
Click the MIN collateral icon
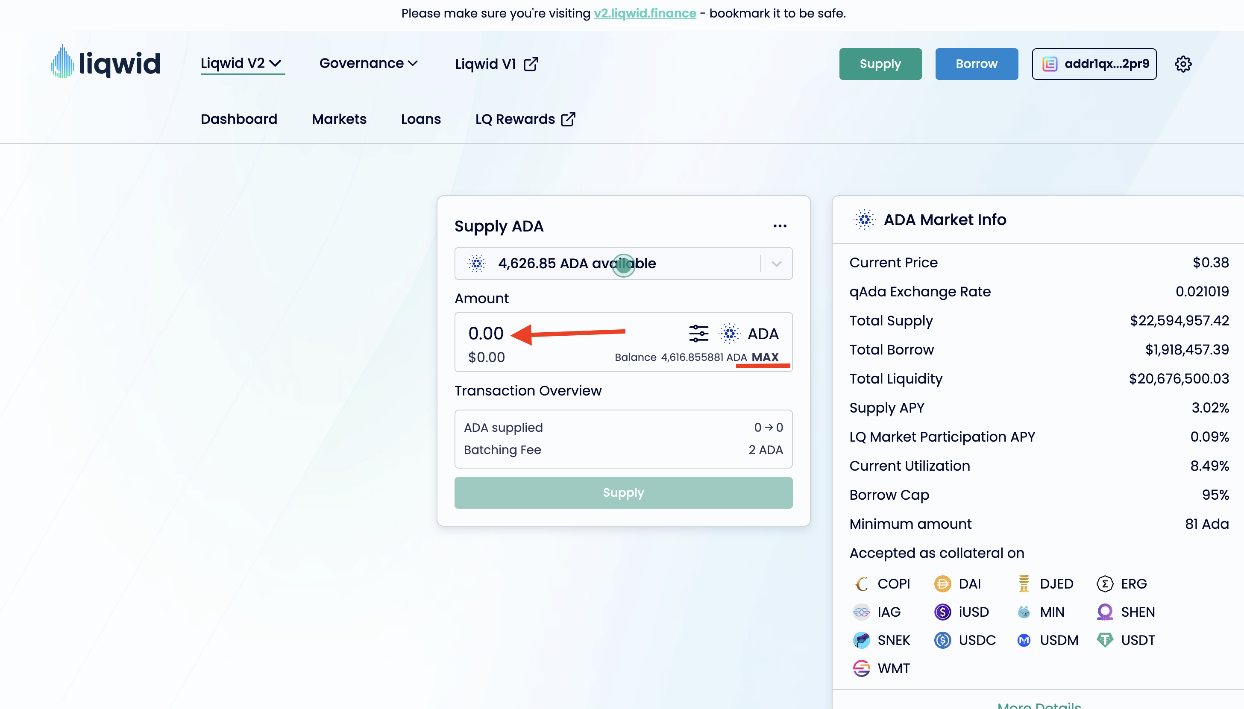pyautogui.click(x=1024, y=612)
